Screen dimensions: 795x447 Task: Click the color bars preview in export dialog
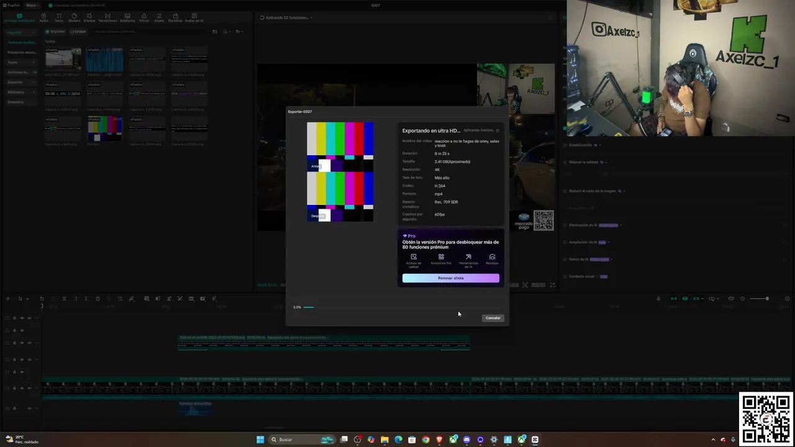[340, 172]
